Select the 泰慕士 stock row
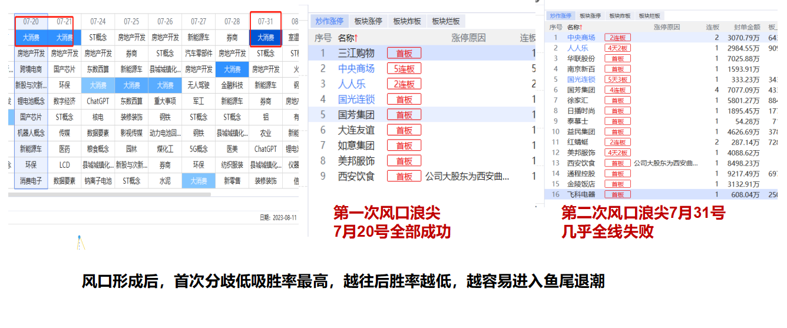Image resolution: width=787 pixels, height=328 pixels. tap(662, 121)
